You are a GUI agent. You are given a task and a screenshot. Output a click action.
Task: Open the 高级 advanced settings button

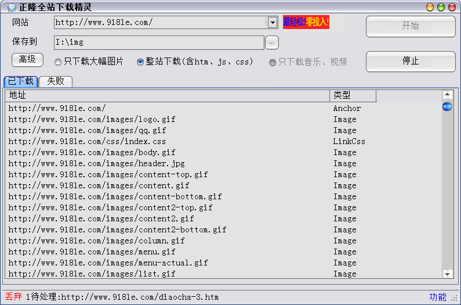[27, 60]
